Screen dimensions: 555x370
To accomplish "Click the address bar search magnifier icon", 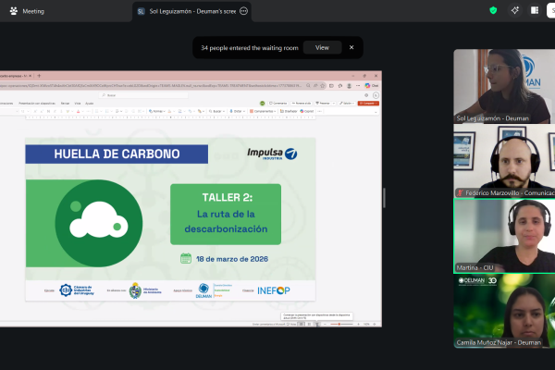I will pos(308,86).
